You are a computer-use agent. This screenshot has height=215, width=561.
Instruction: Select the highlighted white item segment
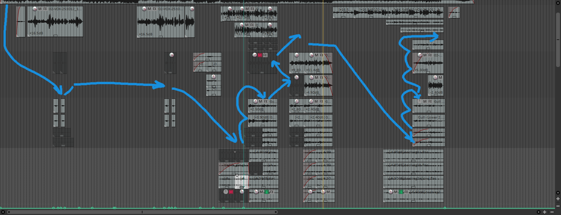click(x=242, y=182)
